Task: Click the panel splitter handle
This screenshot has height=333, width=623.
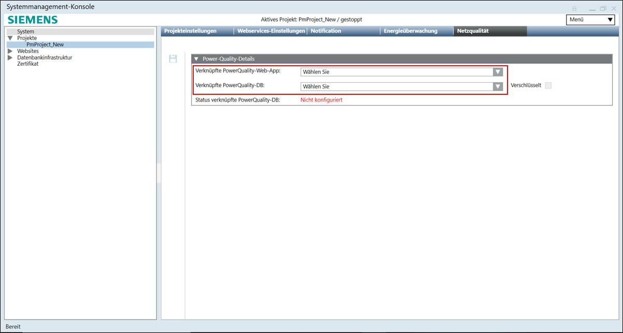Action: click(x=159, y=173)
